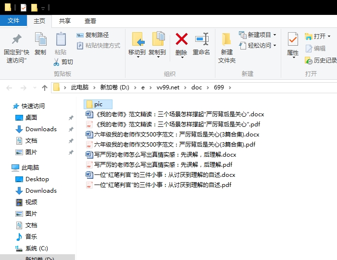Open 系统 (C:) drive in sidebar
The height and width of the screenshot is (260, 337).
coord(32,248)
